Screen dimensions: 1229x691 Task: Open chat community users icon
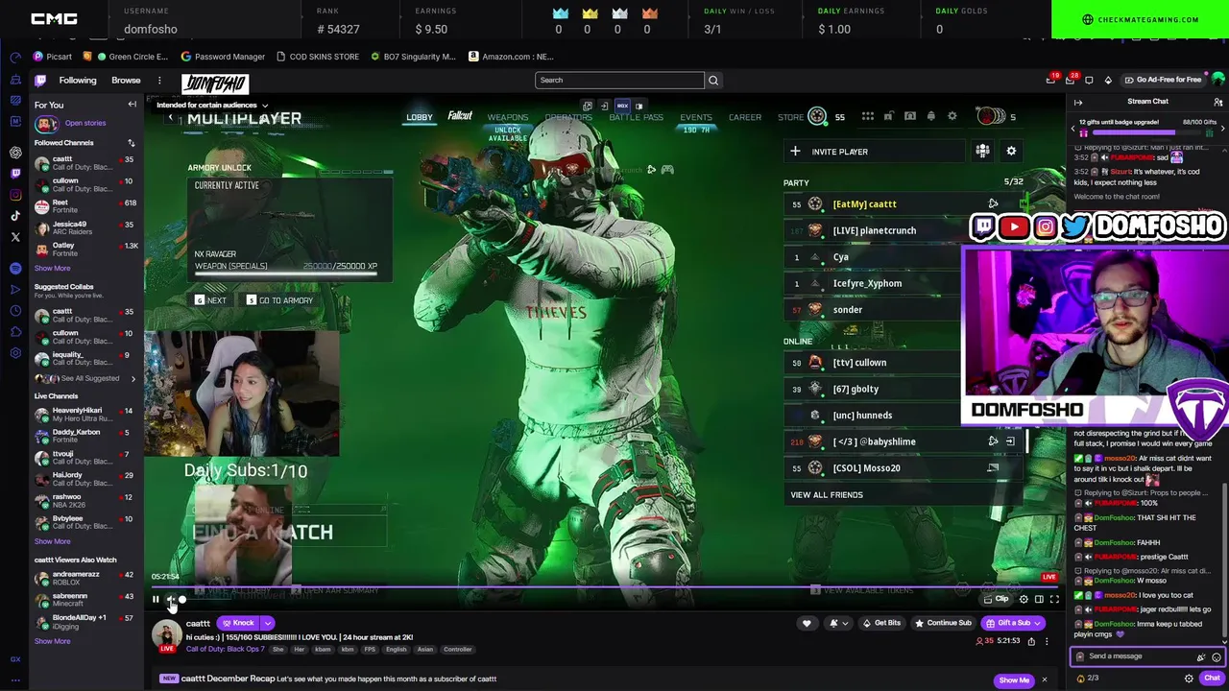point(1217,102)
